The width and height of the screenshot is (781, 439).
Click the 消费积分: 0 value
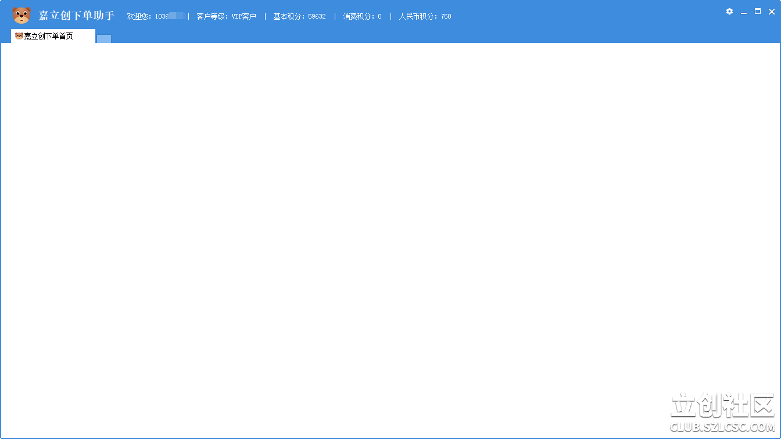coord(362,16)
